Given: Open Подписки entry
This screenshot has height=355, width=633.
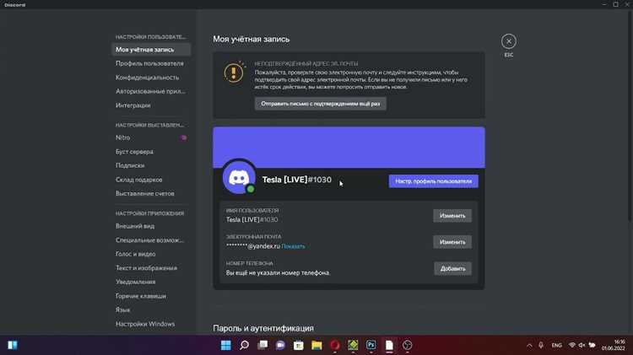Looking at the screenshot, I should point(151,165).
